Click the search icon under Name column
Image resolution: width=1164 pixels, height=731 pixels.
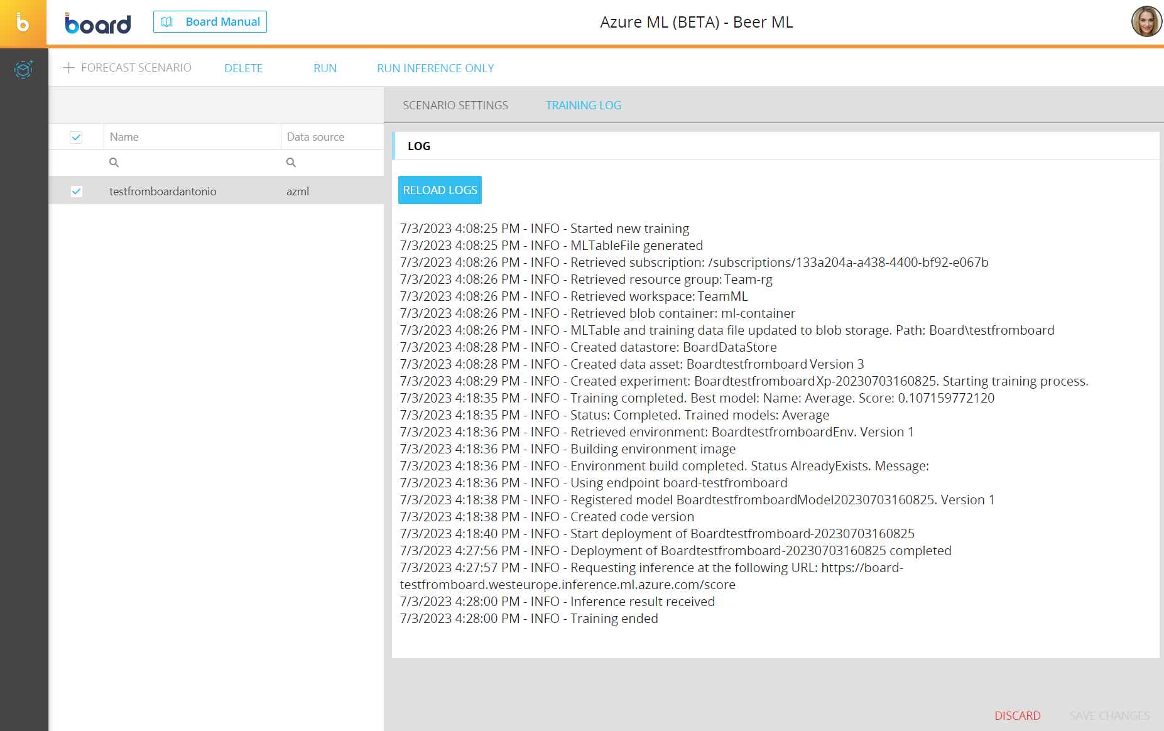[x=114, y=163]
